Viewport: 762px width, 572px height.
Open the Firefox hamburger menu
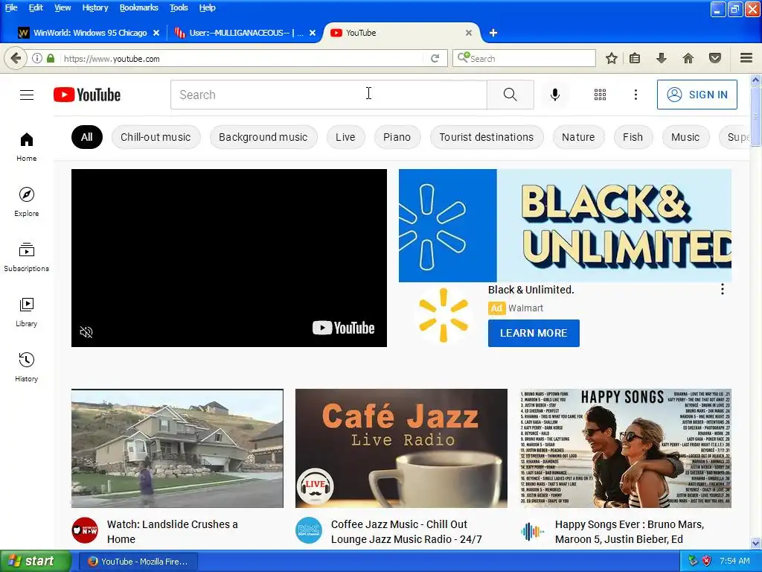pos(746,58)
